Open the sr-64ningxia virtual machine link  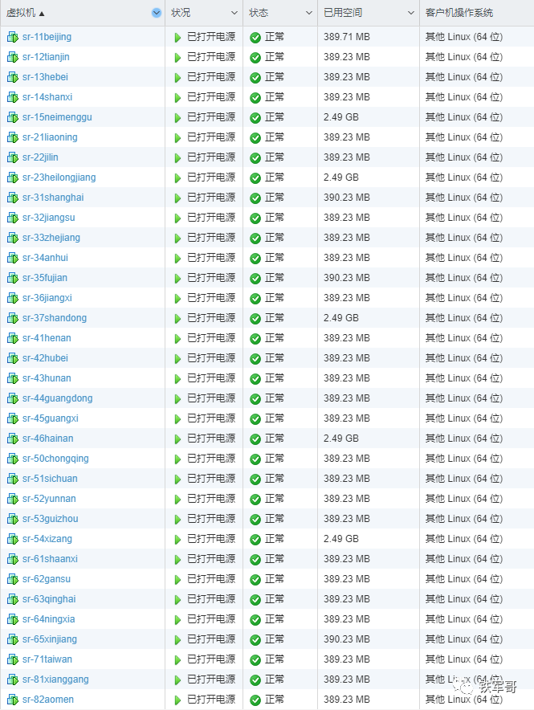[48, 619]
